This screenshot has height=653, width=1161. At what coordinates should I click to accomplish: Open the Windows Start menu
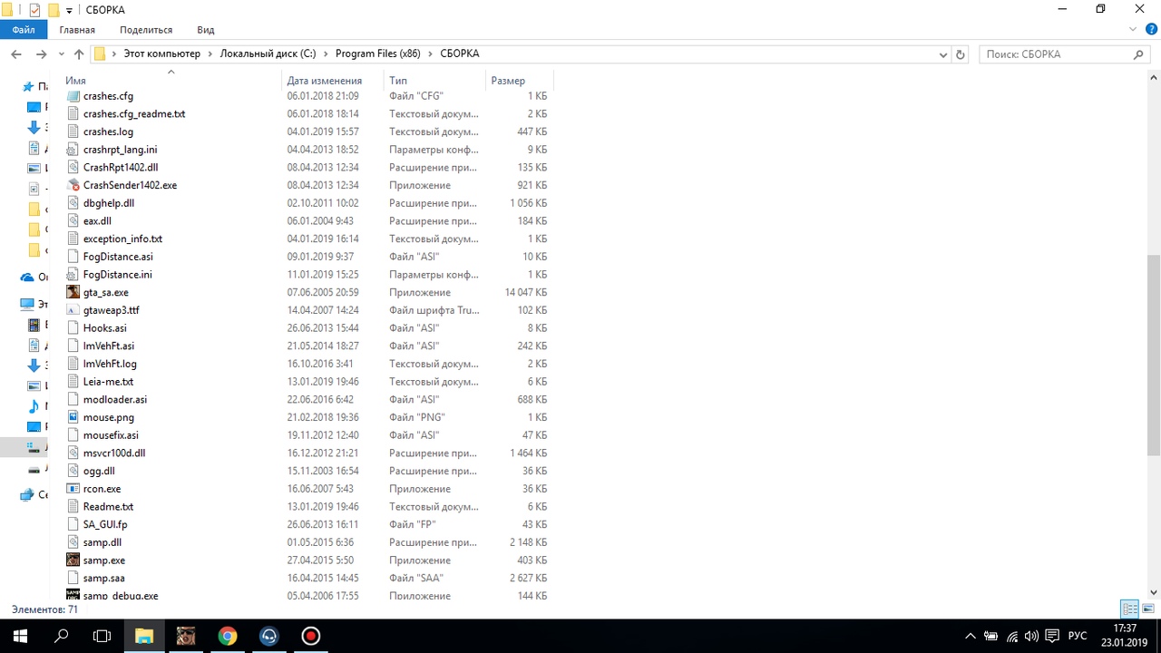tap(20, 636)
